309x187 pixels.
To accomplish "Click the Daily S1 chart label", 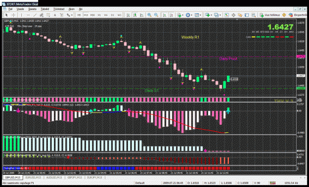I will point(152,90).
